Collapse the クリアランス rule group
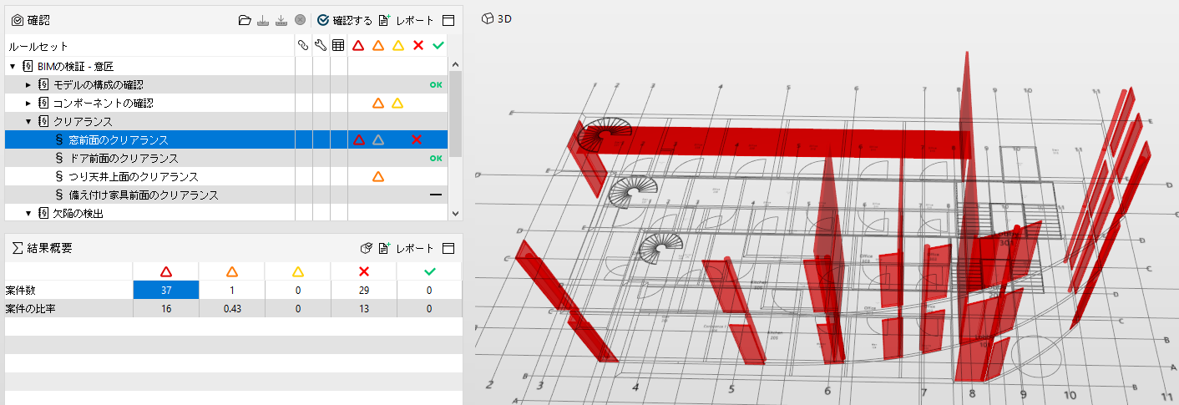 click(28, 121)
